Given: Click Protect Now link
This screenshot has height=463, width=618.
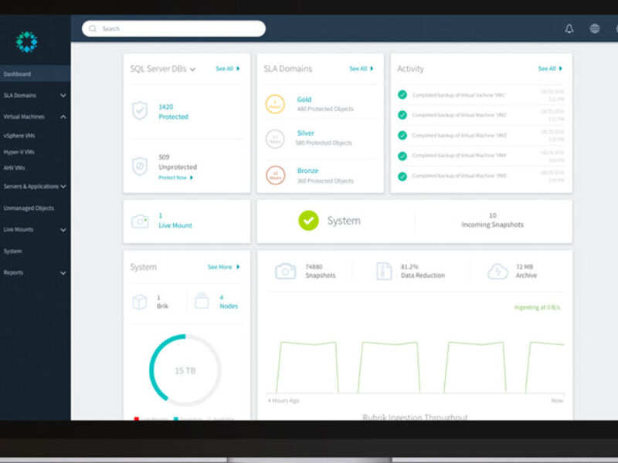Looking at the screenshot, I should tap(176, 177).
